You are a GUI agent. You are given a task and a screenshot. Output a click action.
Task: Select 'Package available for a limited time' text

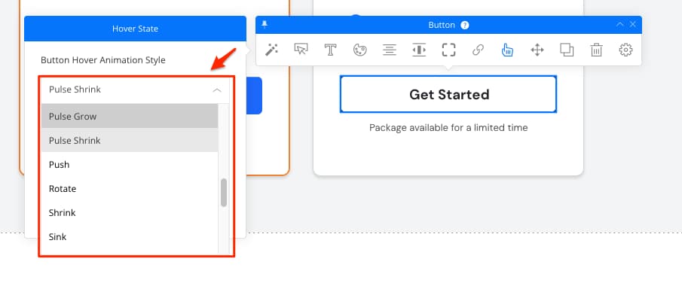[448, 128]
